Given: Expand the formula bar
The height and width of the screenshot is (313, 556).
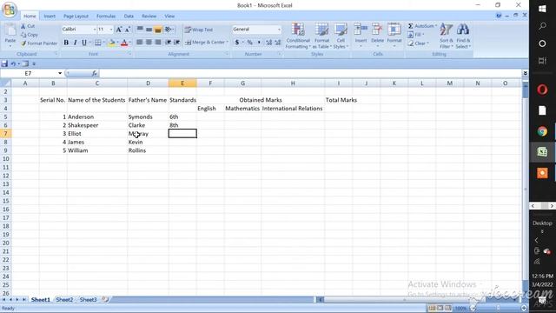Looking at the screenshot, I should coord(525,73).
